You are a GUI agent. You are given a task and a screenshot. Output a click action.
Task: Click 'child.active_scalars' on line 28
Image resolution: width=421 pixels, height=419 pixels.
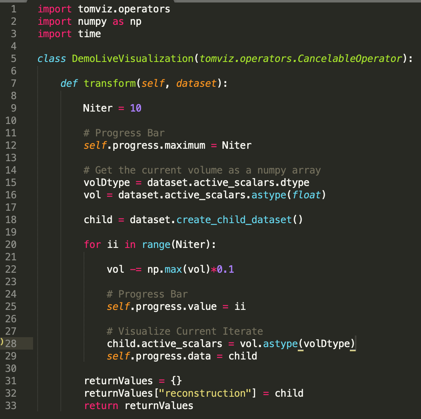[165, 344]
